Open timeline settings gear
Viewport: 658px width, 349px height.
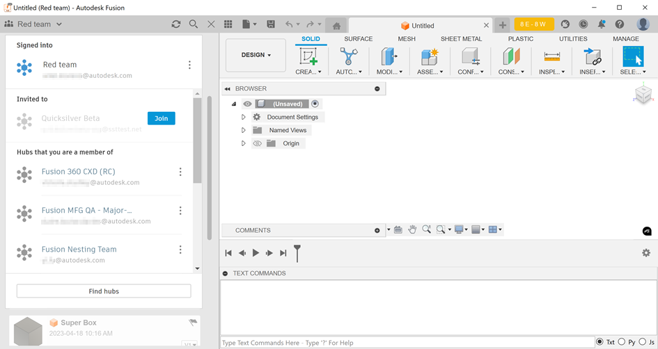click(646, 252)
